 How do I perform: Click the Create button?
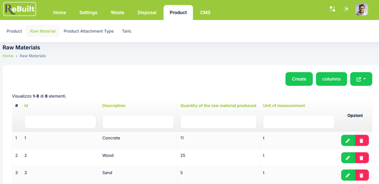click(x=299, y=79)
